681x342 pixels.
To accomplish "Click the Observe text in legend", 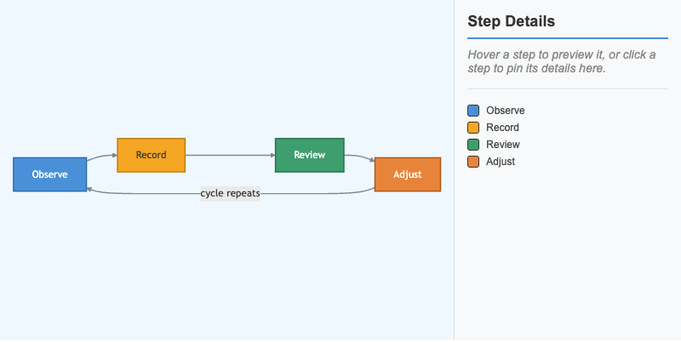I will [x=505, y=111].
